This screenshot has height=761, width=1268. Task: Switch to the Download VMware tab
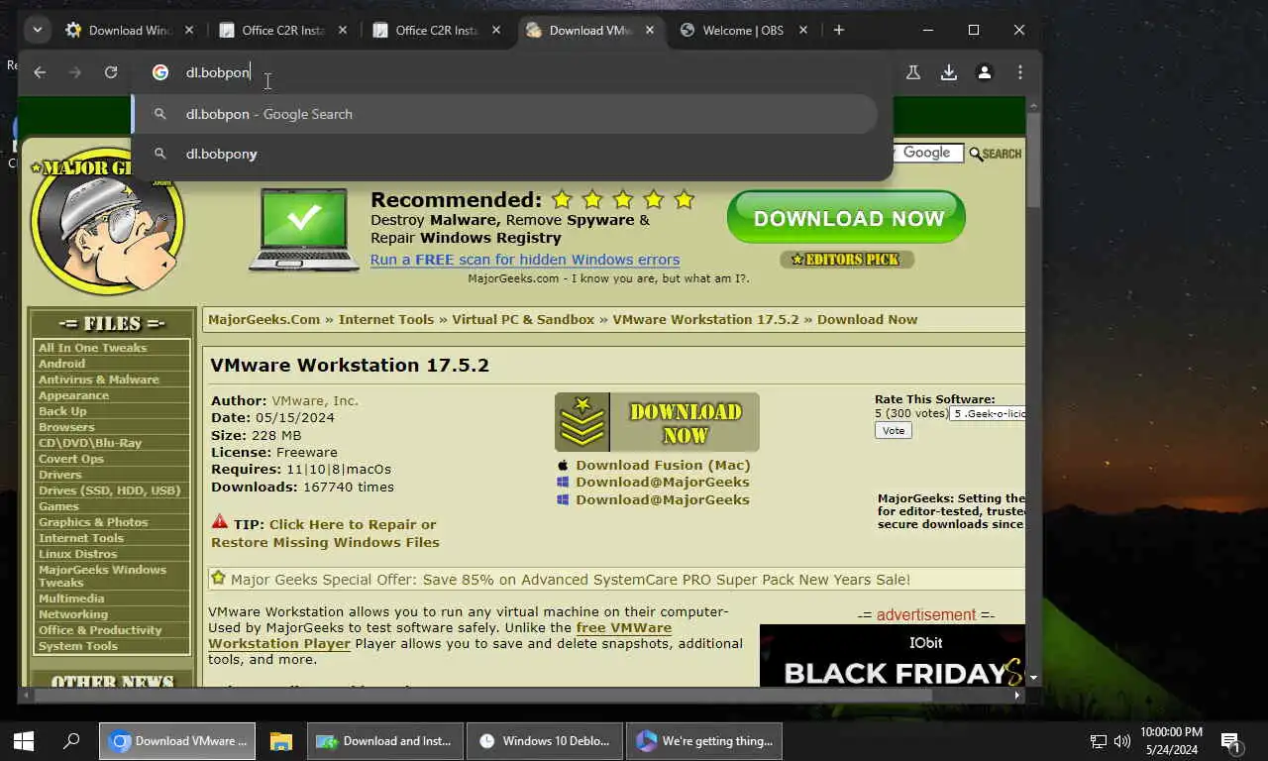(590, 30)
